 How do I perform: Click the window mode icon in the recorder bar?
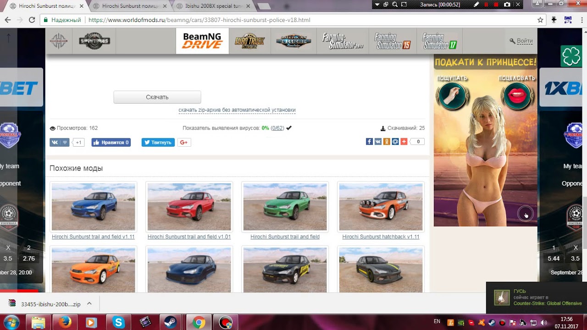point(386,4)
